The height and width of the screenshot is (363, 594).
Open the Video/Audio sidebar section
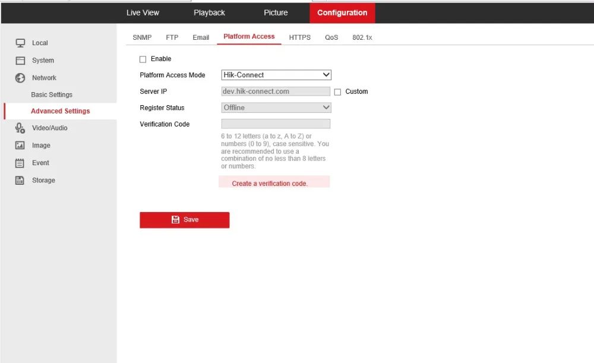point(50,128)
